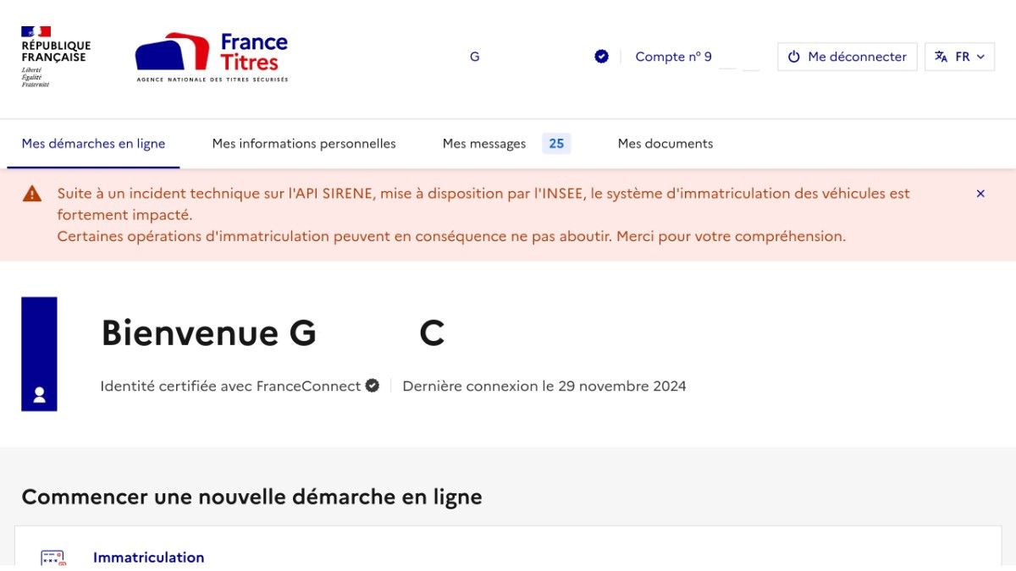
Task: Click the orange warning triangle in alert
Action: (32, 194)
